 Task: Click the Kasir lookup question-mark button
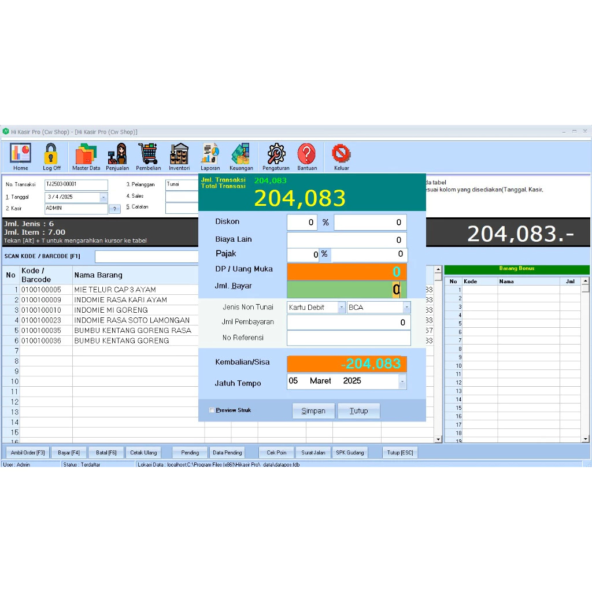tap(114, 209)
